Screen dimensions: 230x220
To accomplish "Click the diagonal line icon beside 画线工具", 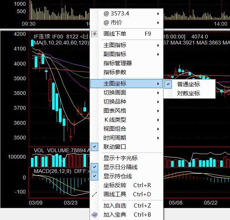I will [x=94, y=194].
